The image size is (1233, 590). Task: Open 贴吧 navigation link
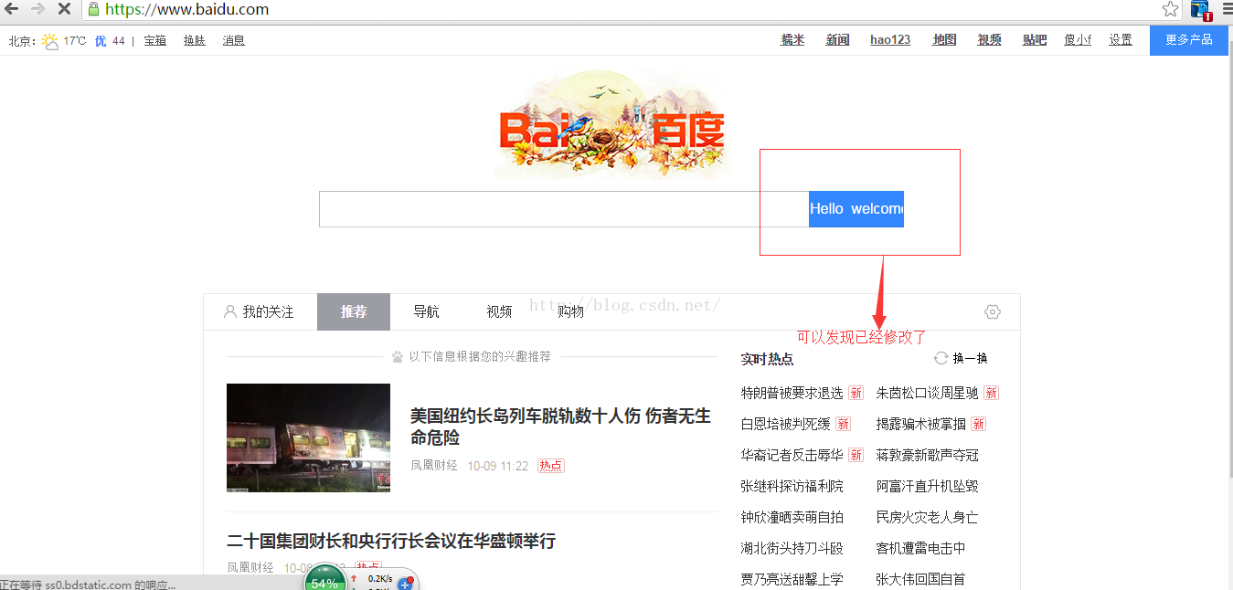1035,39
